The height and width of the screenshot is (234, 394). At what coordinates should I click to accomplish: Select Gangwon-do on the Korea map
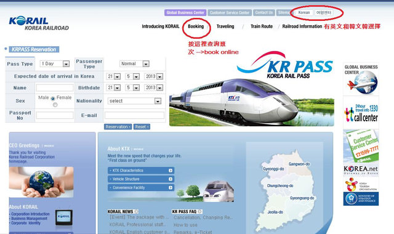[x=299, y=164]
